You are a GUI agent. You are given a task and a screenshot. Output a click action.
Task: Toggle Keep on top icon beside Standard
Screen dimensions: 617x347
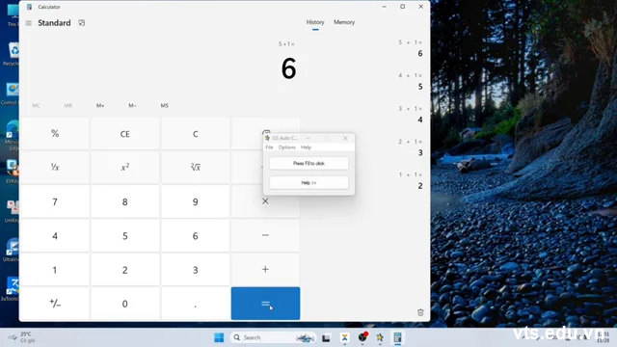coord(81,23)
